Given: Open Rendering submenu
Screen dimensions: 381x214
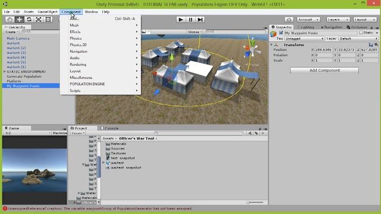Looking at the screenshot, I should 101,65.
